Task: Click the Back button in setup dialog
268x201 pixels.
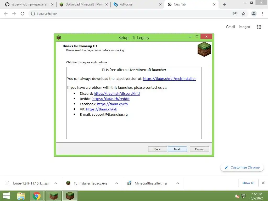Action: 157,149
